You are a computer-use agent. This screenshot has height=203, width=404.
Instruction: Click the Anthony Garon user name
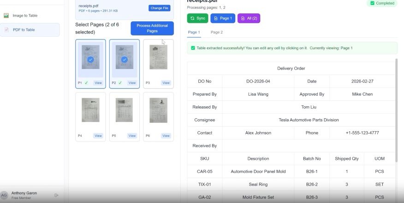point(24,193)
